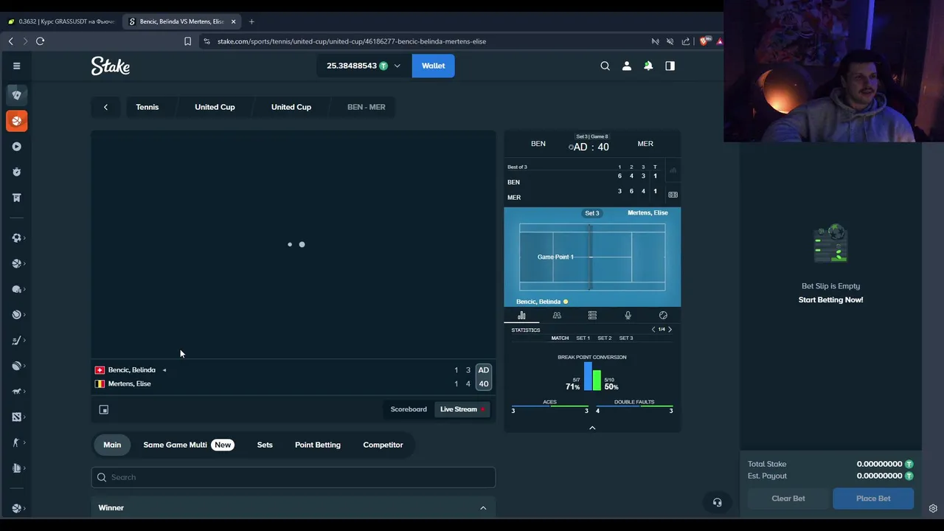The image size is (944, 531).
Task: Open the first United Cup breadcrumb
Action: pos(215,107)
